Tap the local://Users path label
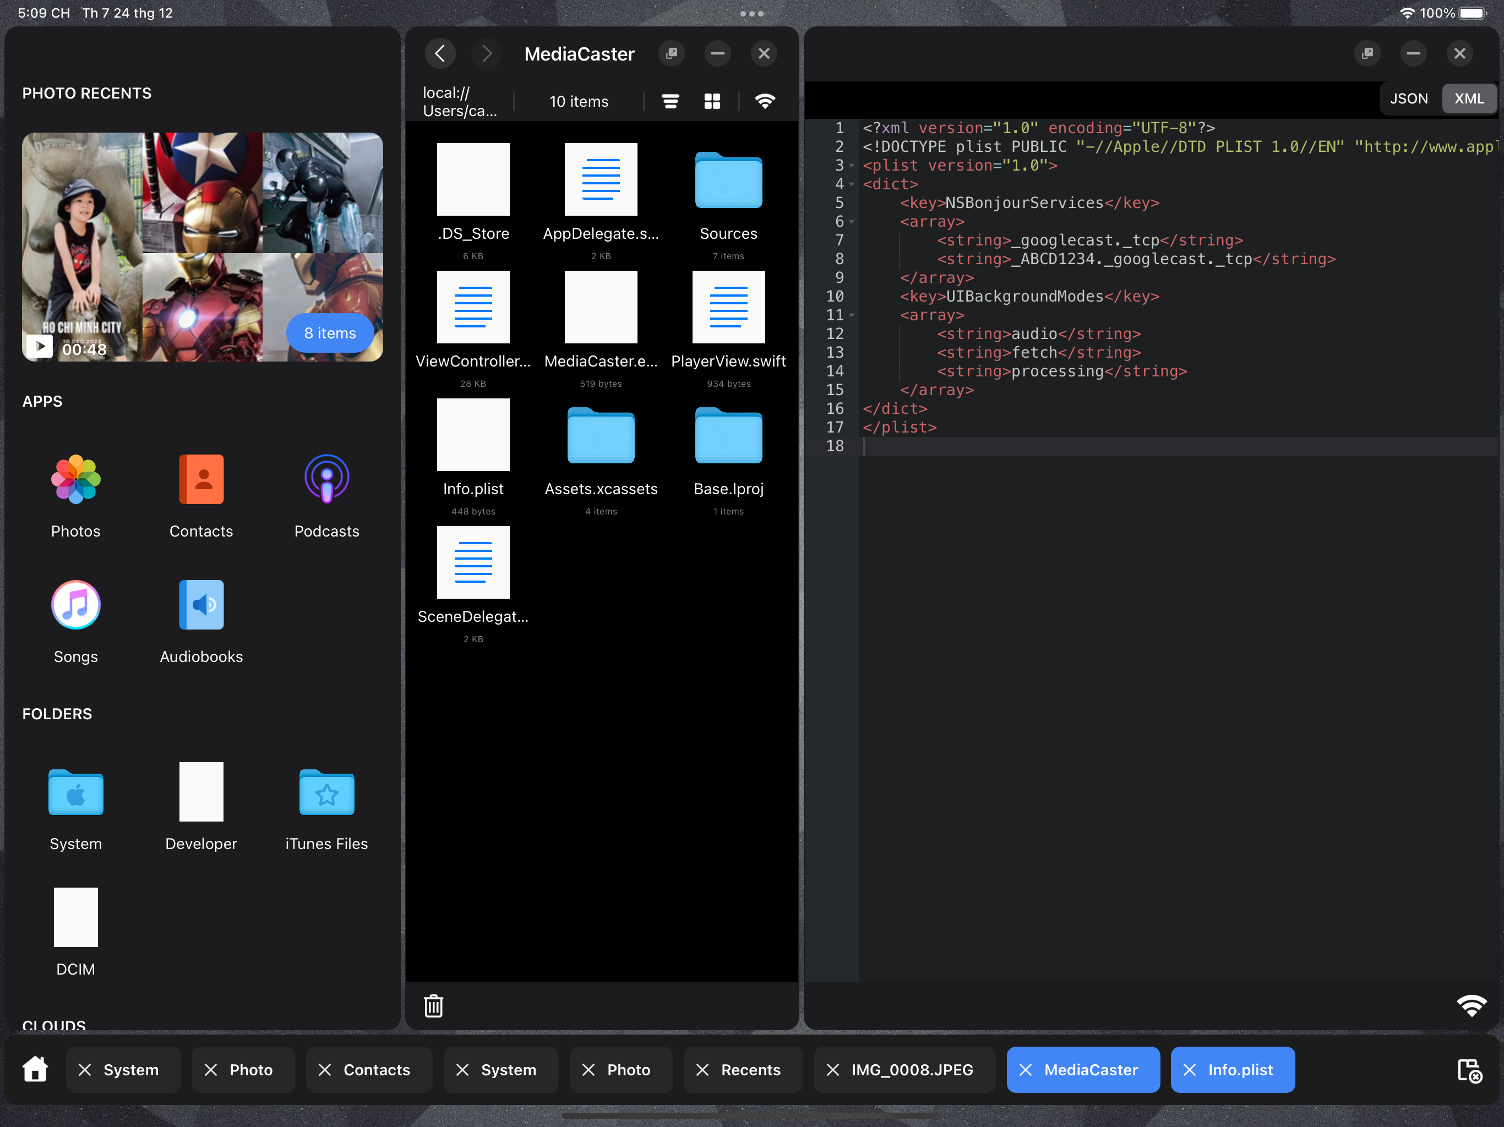Image resolution: width=1504 pixels, height=1127 pixels. [x=460, y=101]
